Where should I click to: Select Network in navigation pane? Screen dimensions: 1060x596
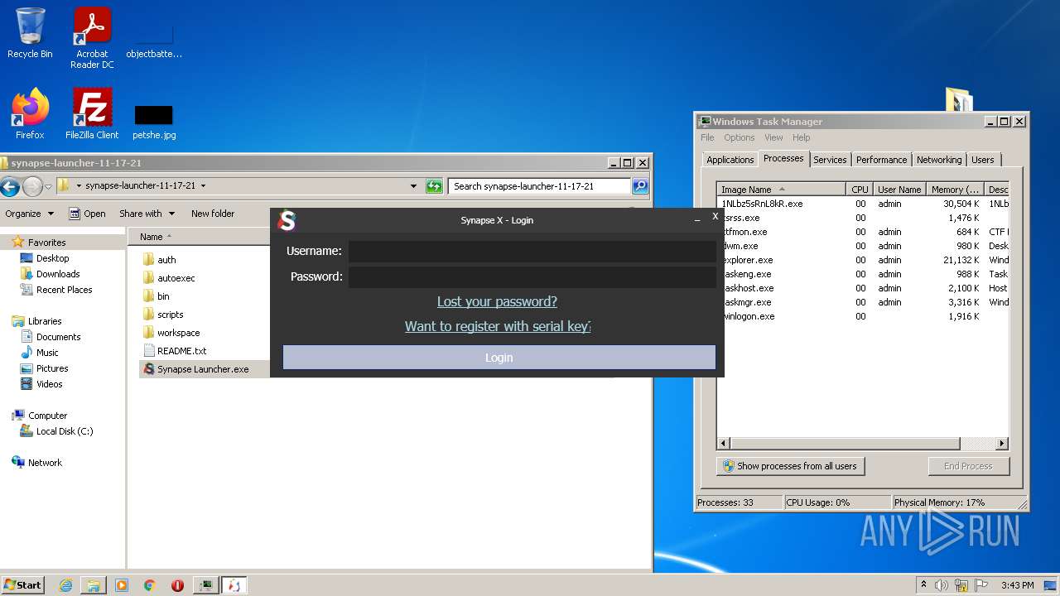[x=45, y=463]
